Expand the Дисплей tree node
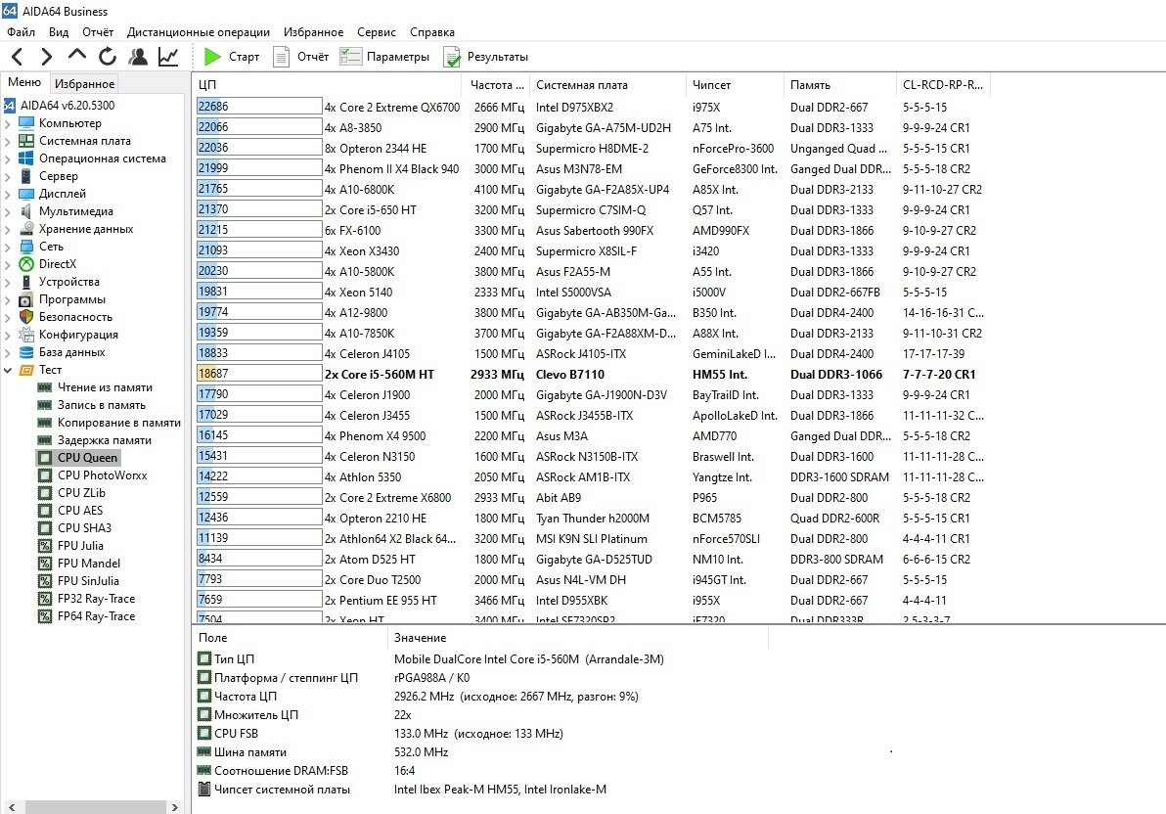The height and width of the screenshot is (814, 1166). pos(8,194)
